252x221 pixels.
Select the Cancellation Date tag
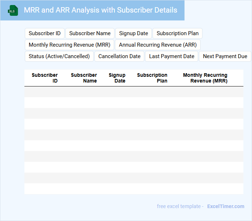pos(119,56)
